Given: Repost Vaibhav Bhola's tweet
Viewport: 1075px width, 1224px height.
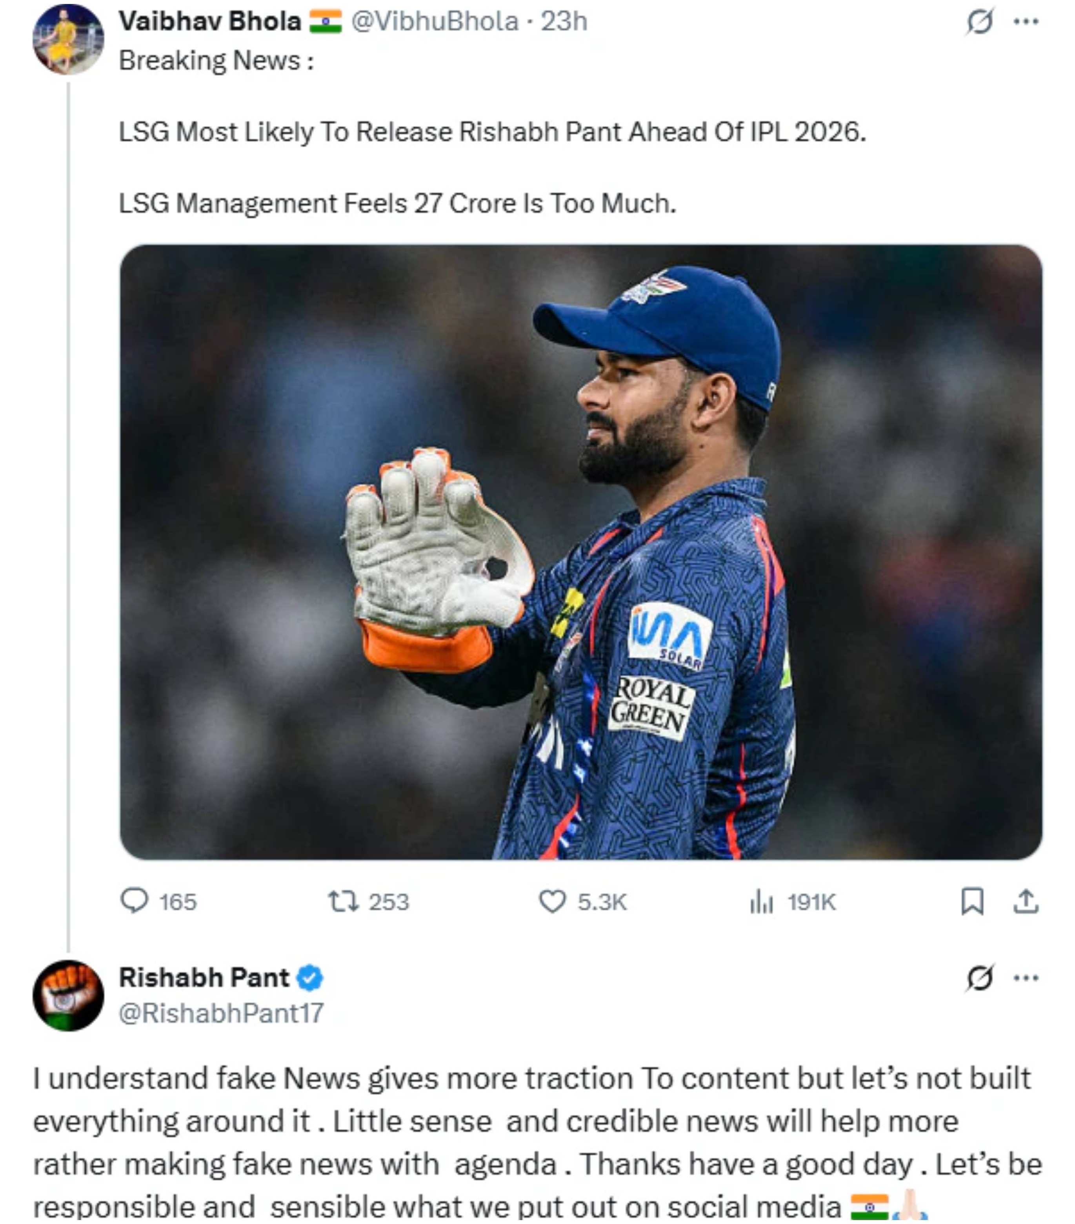Looking at the screenshot, I should (x=344, y=901).
